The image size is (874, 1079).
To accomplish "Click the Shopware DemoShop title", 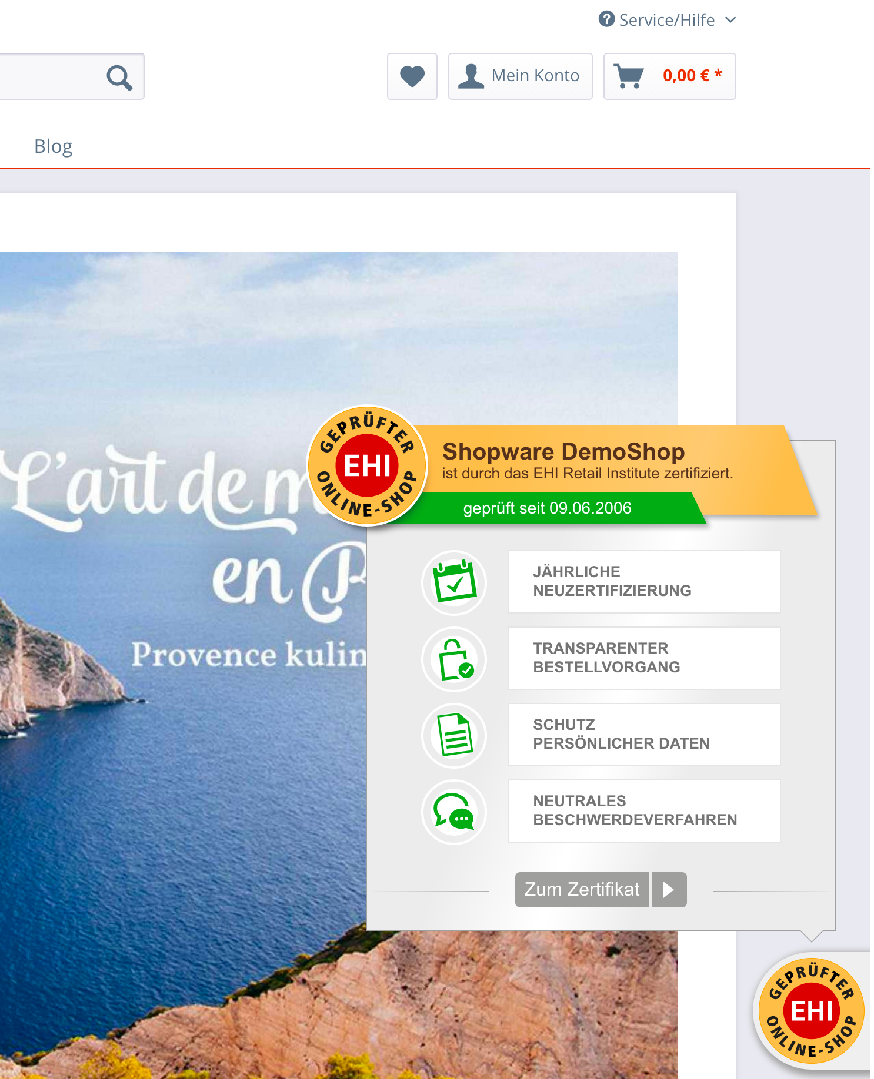I will [563, 451].
